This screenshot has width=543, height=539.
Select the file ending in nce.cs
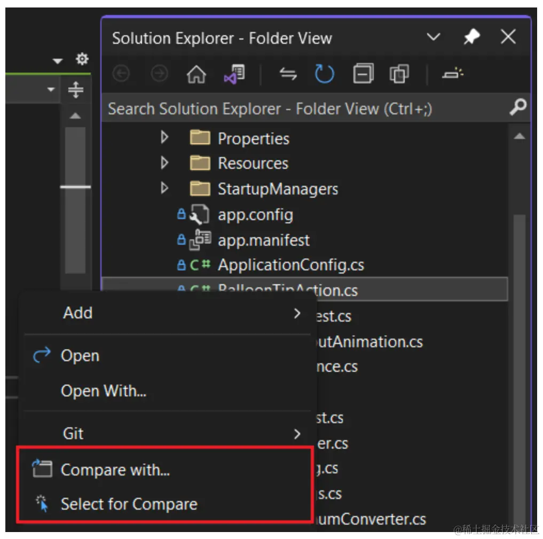tap(337, 367)
